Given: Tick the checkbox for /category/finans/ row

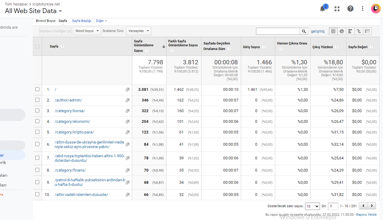Looking at the screenshot, I should coord(37,170).
